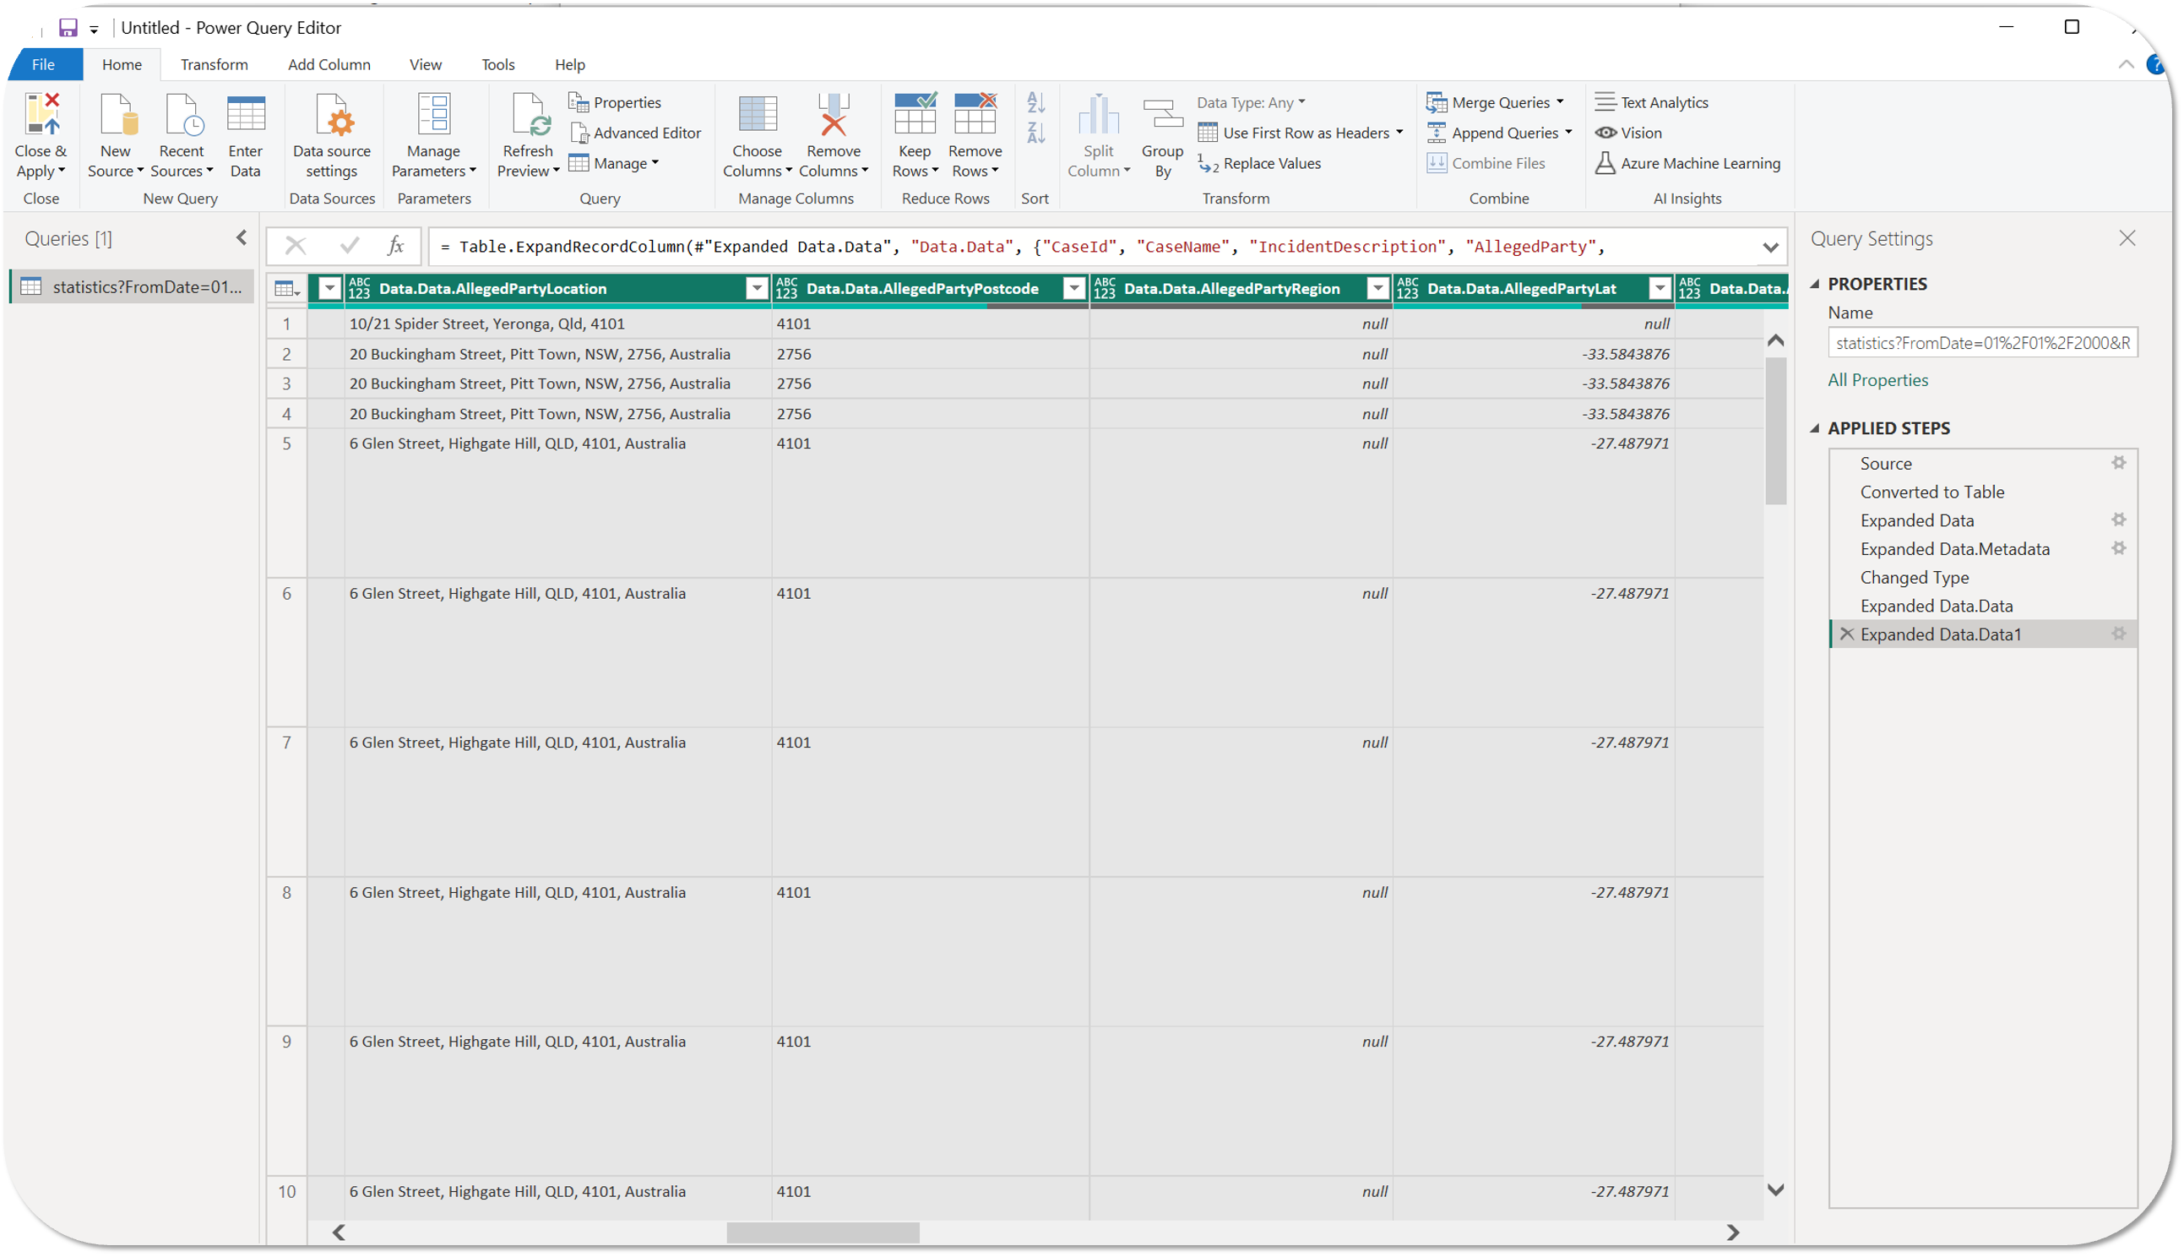Open the Add Column tab

pos(329,65)
